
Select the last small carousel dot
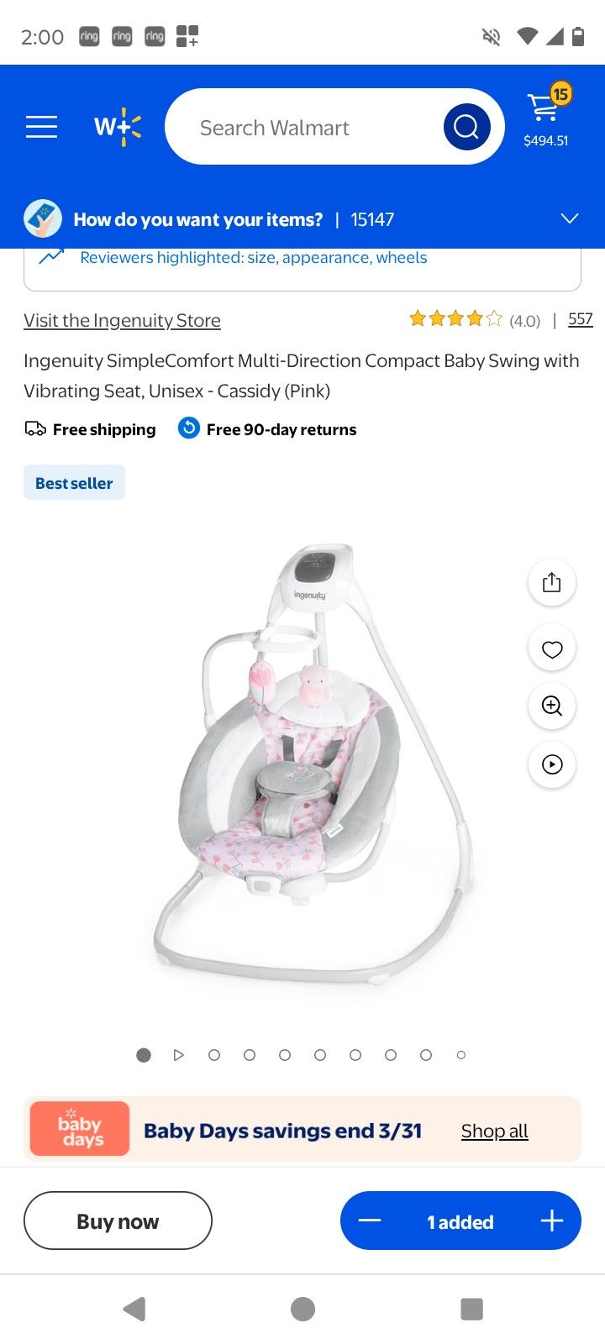pos(460,1055)
